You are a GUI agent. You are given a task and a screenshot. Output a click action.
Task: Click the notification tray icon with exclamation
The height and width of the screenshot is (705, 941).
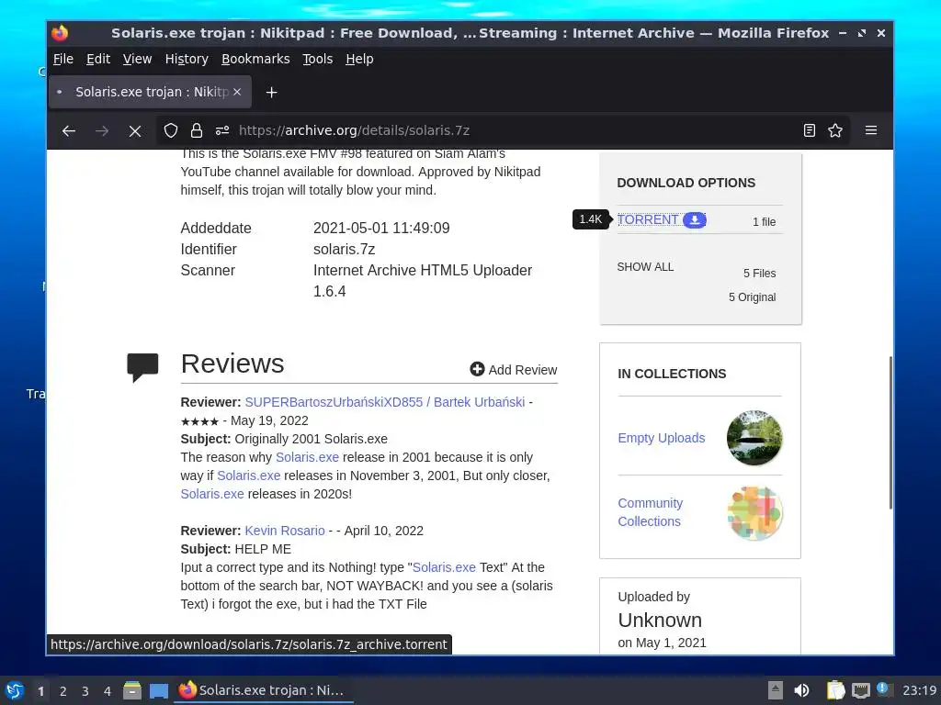click(x=883, y=688)
